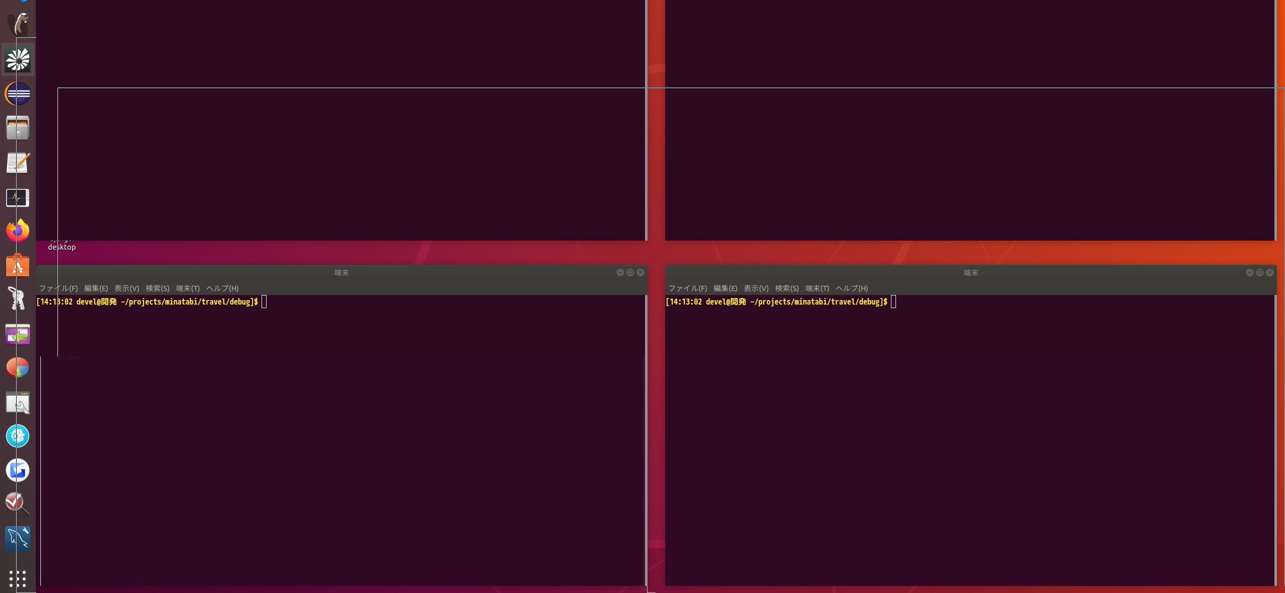
Task: Open Passwords and Keys icon
Action: (x=18, y=299)
